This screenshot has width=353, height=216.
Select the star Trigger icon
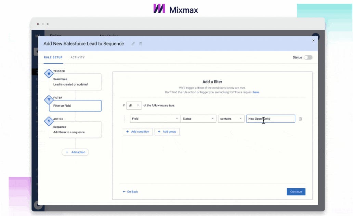(48, 73)
